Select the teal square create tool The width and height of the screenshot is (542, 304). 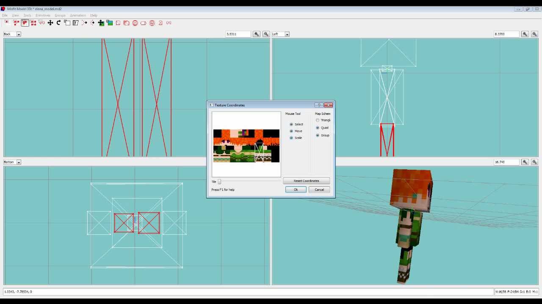click(x=109, y=23)
